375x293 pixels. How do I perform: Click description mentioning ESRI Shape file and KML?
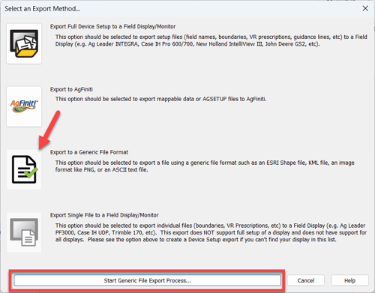205,166
